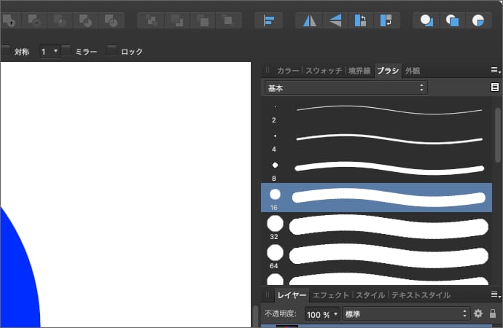The height and width of the screenshot is (328, 503).
Task: Enable the 対称 (symmetry) checkbox
Action: coord(6,51)
